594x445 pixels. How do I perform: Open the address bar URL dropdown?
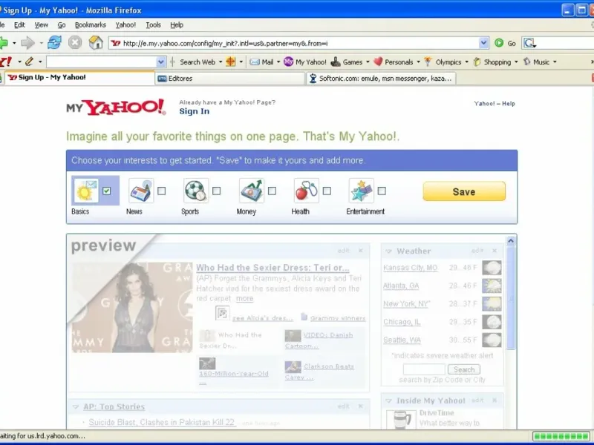[x=483, y=43]
